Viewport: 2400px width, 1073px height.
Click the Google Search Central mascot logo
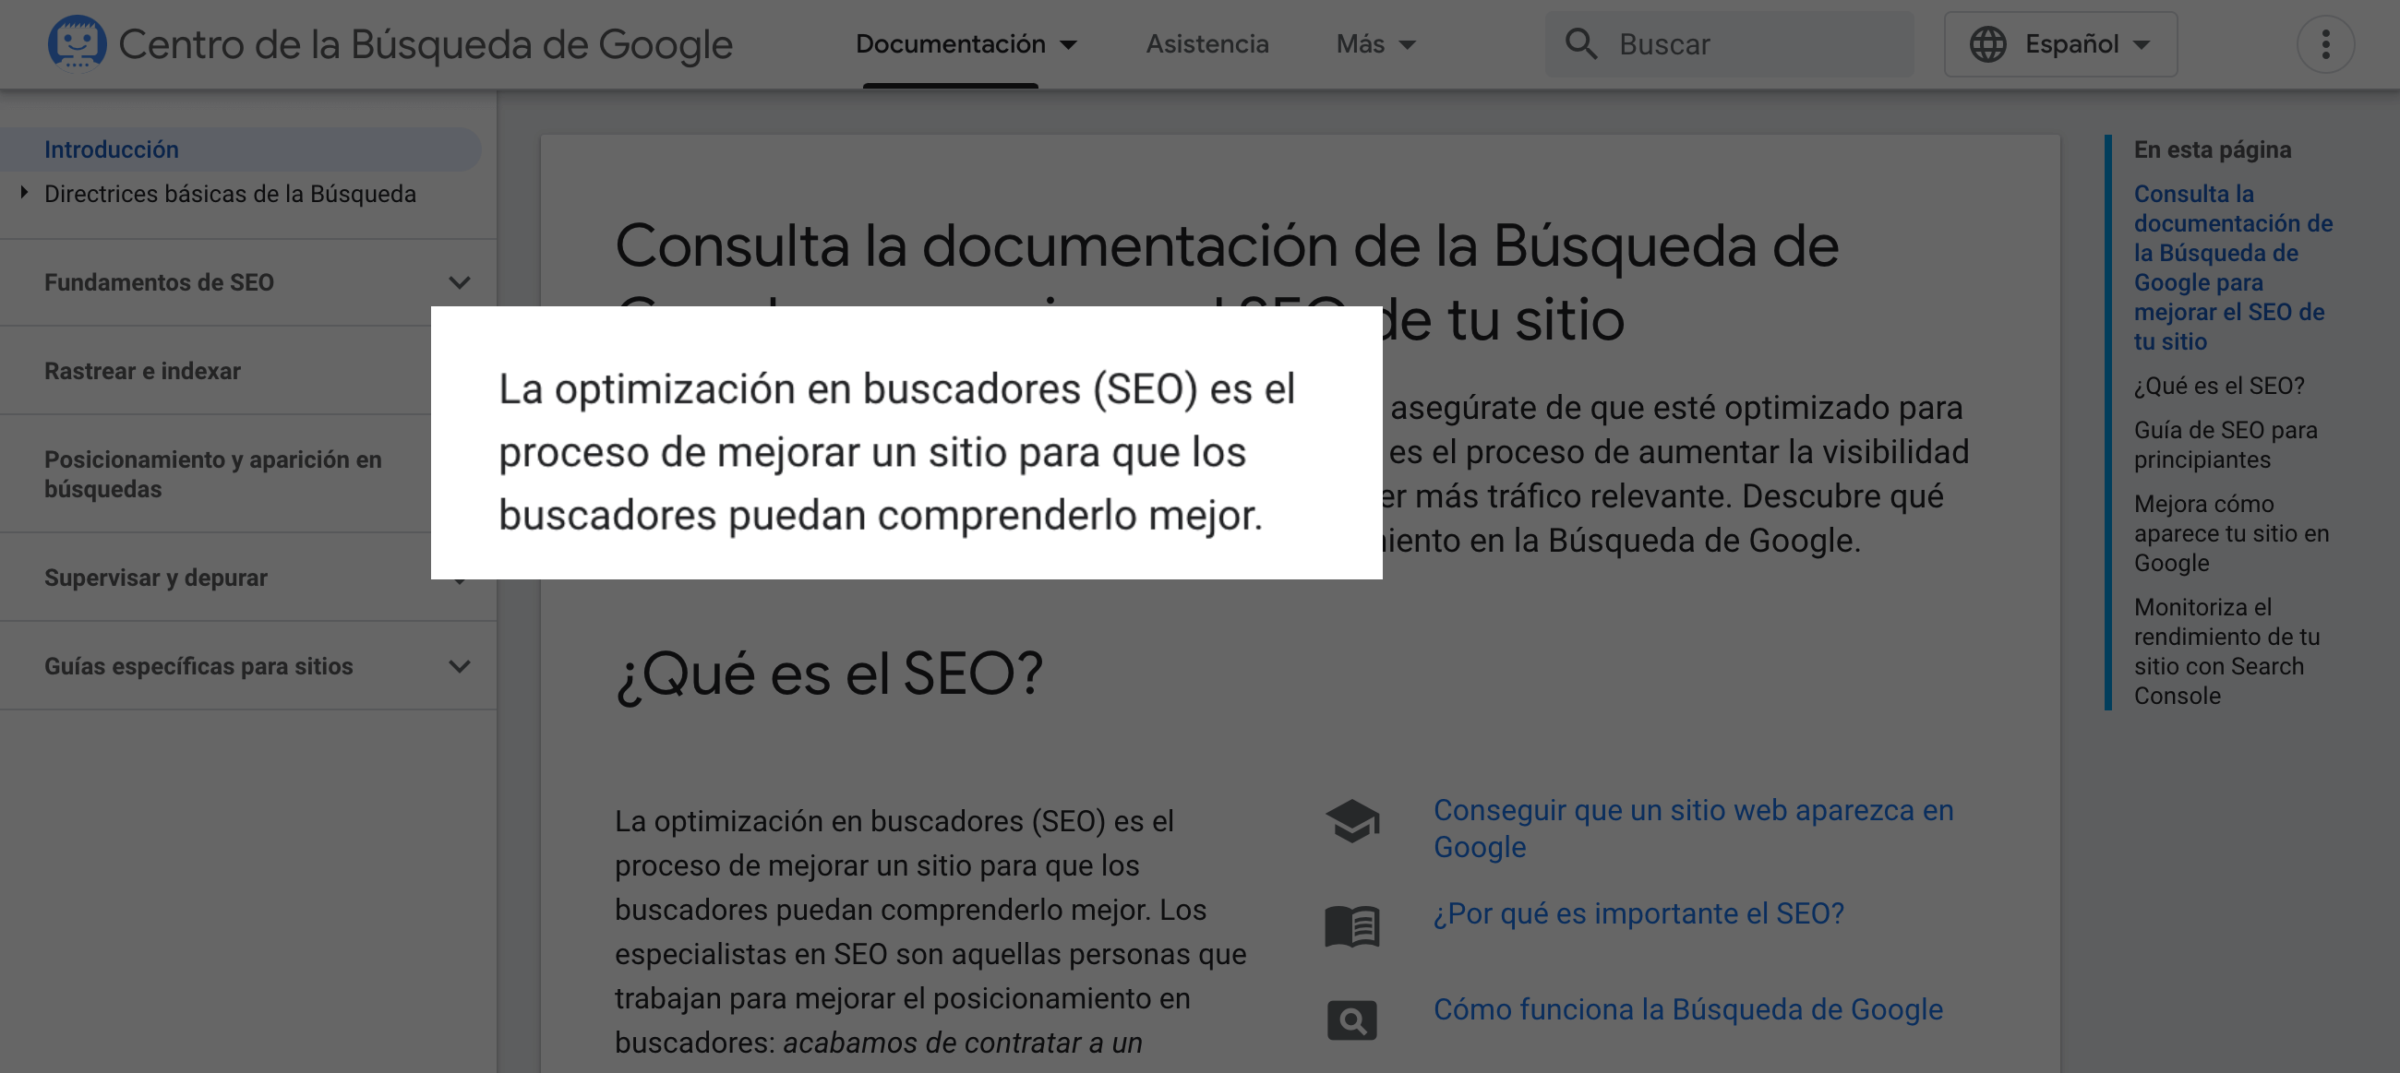(77, 42)
